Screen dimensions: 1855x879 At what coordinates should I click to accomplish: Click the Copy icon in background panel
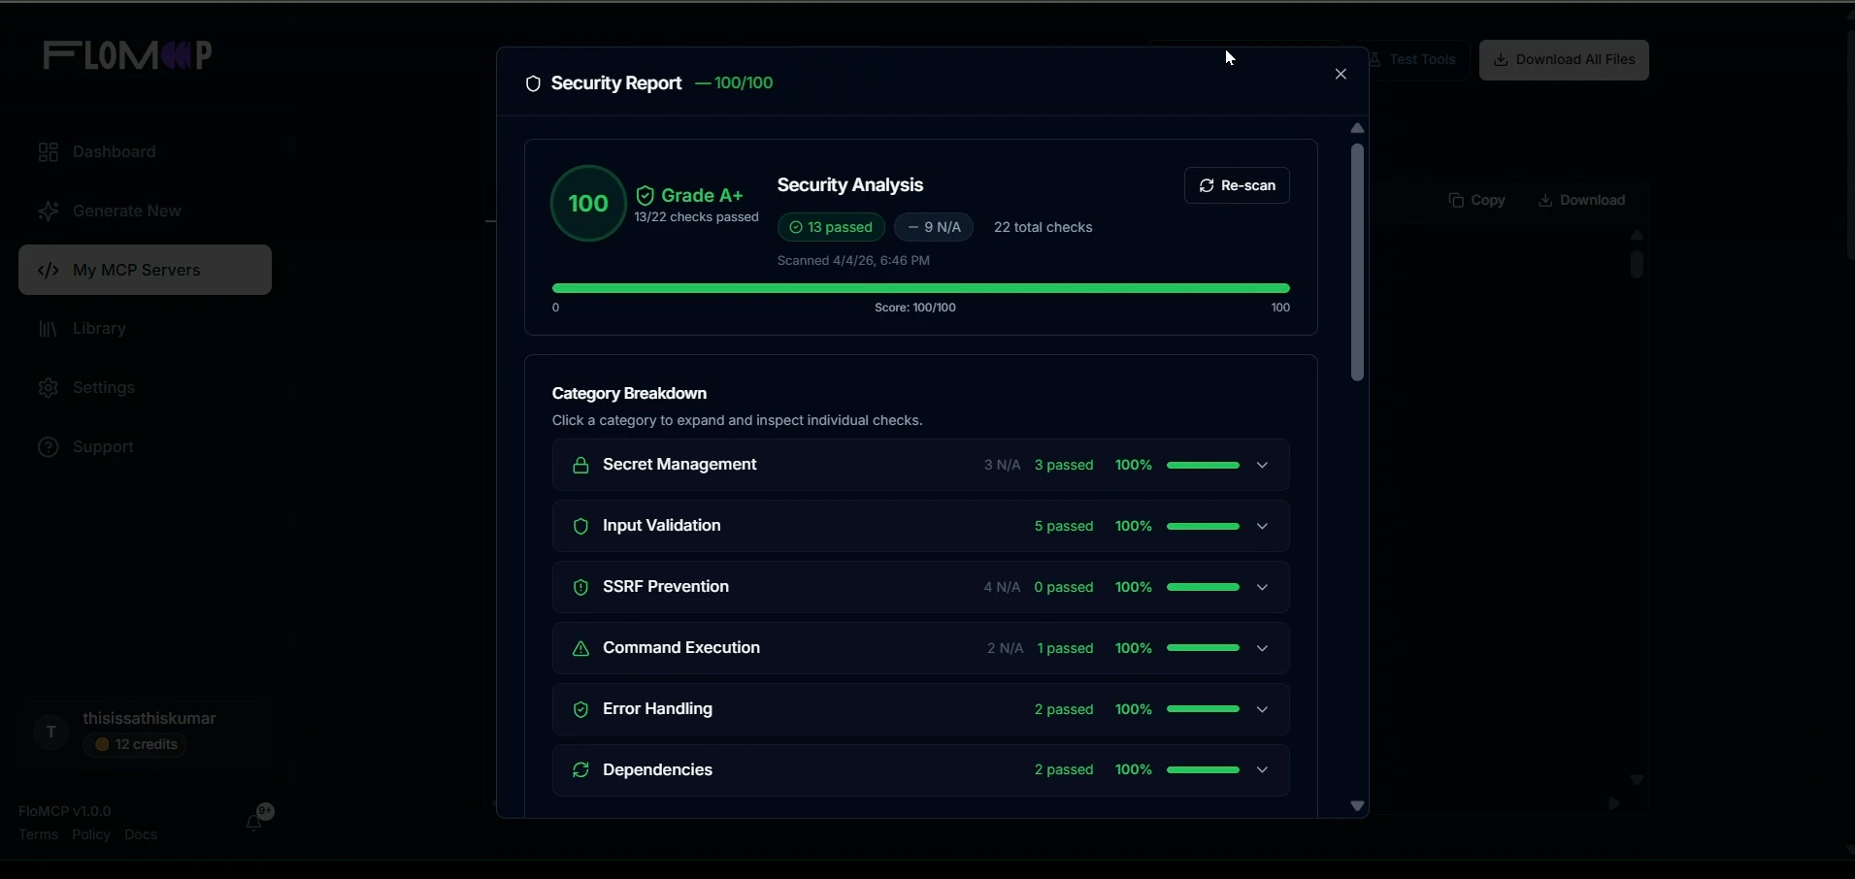point(1456,201)
